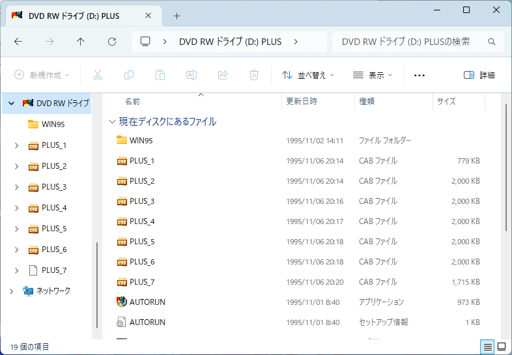Switch to details view in status bar
This screenshot has width=512, height=355.
[487, 347]
